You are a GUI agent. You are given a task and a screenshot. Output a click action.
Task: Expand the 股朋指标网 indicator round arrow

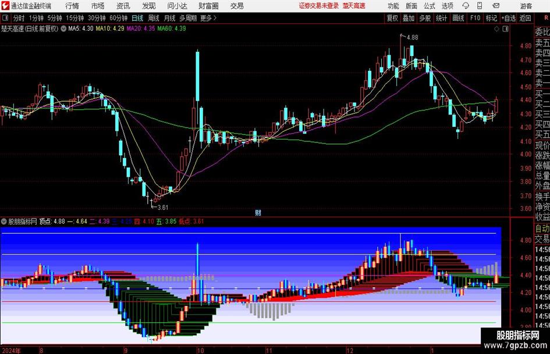4,221
